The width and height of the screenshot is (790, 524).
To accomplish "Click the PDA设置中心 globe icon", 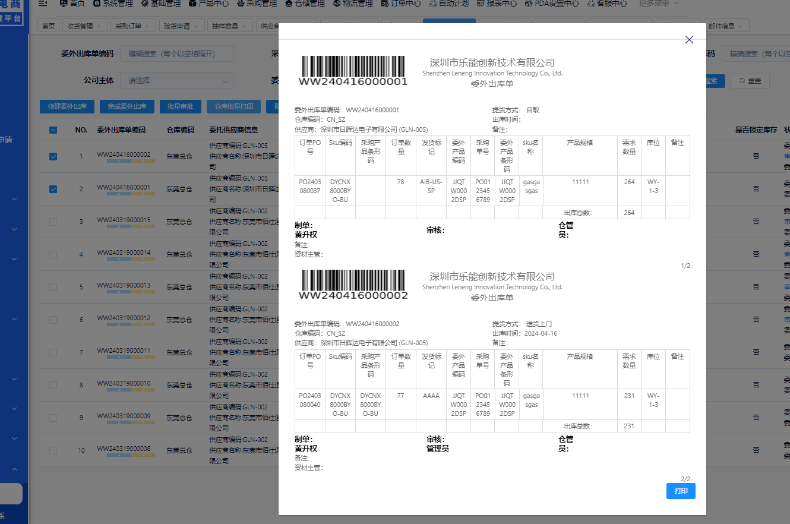I will click(x=529, y=4).
